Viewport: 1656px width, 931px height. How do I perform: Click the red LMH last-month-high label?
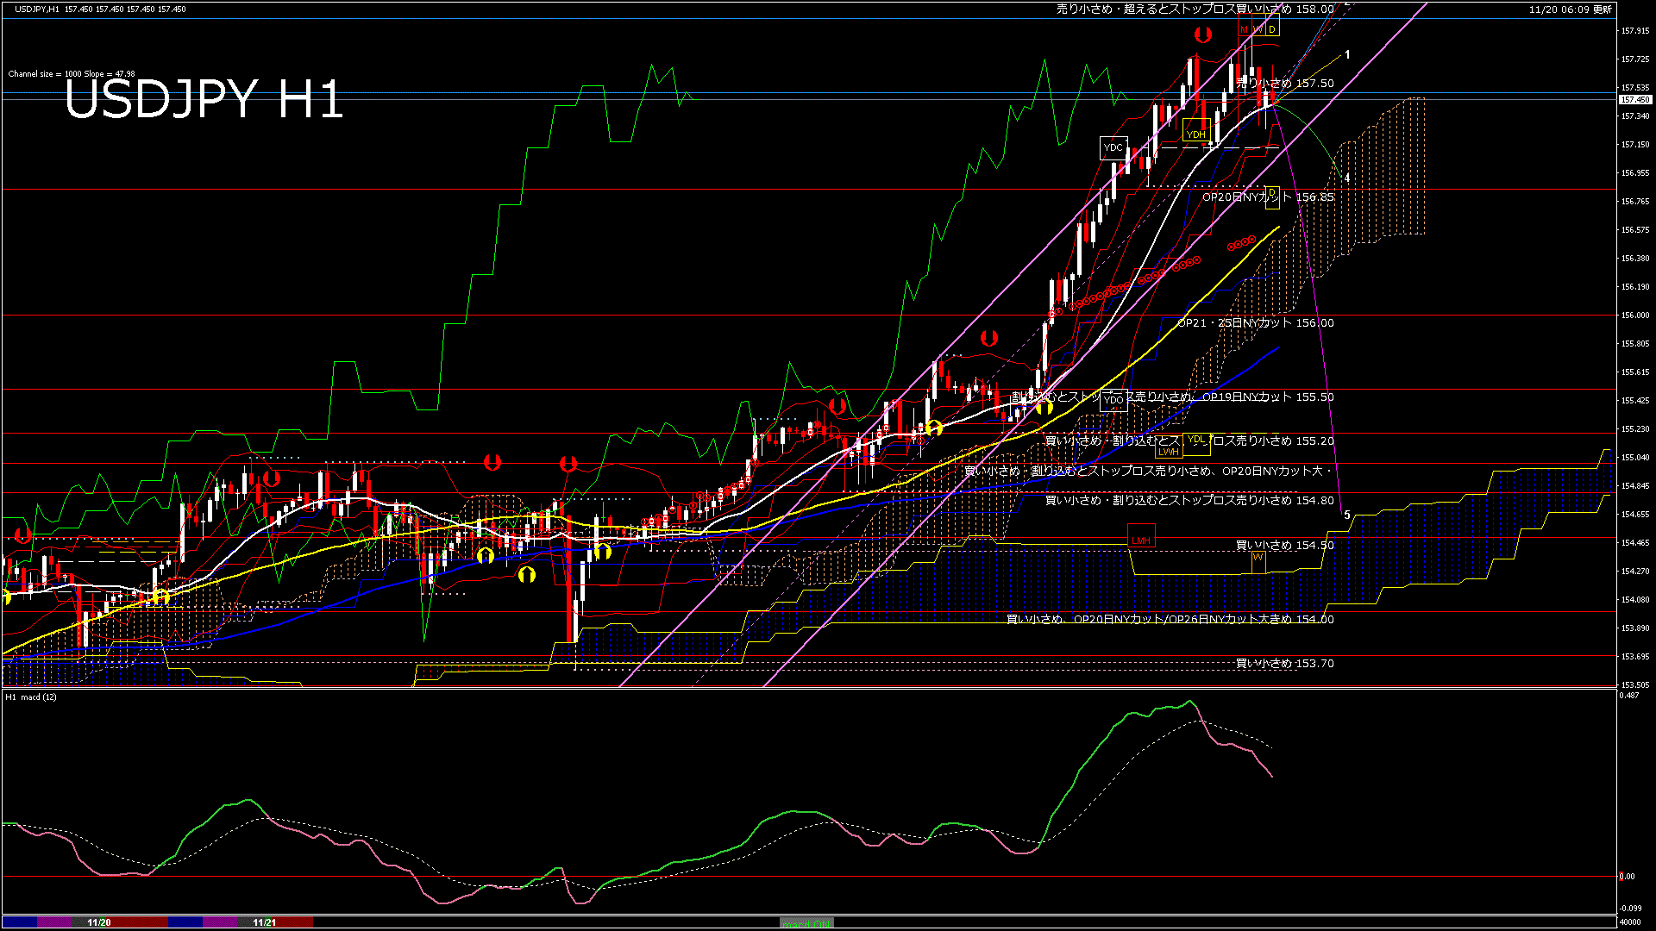pos(1140,540)
